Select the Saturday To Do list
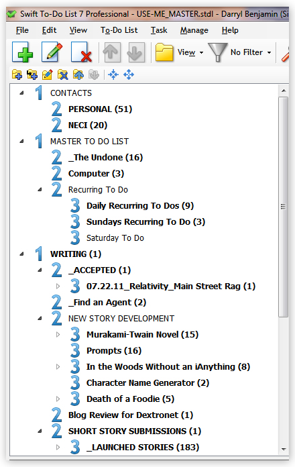Viewport: 295px width, 467px height. (115, 238)
